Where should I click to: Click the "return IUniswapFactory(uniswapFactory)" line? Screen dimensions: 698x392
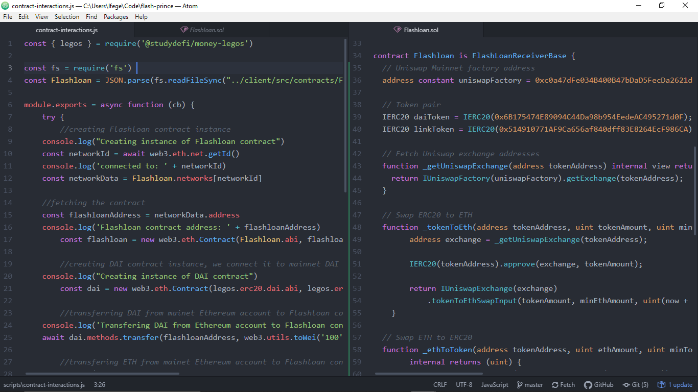537,178
